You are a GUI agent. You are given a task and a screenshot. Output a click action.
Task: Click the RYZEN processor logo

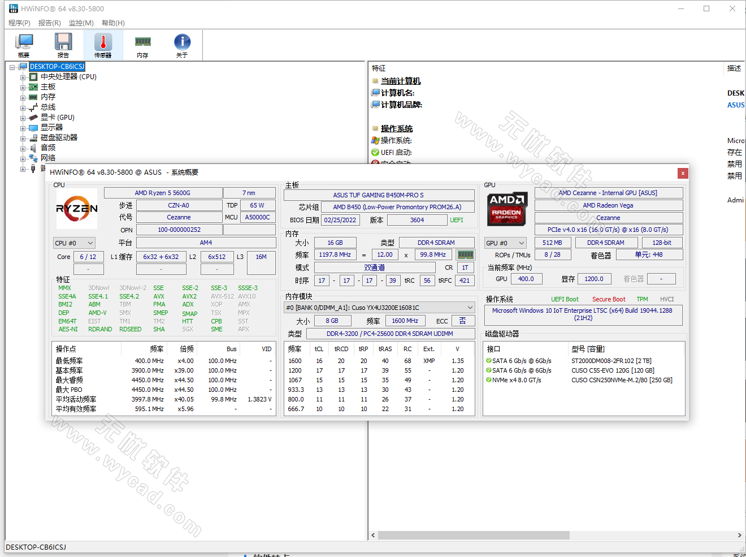(76, 208)
